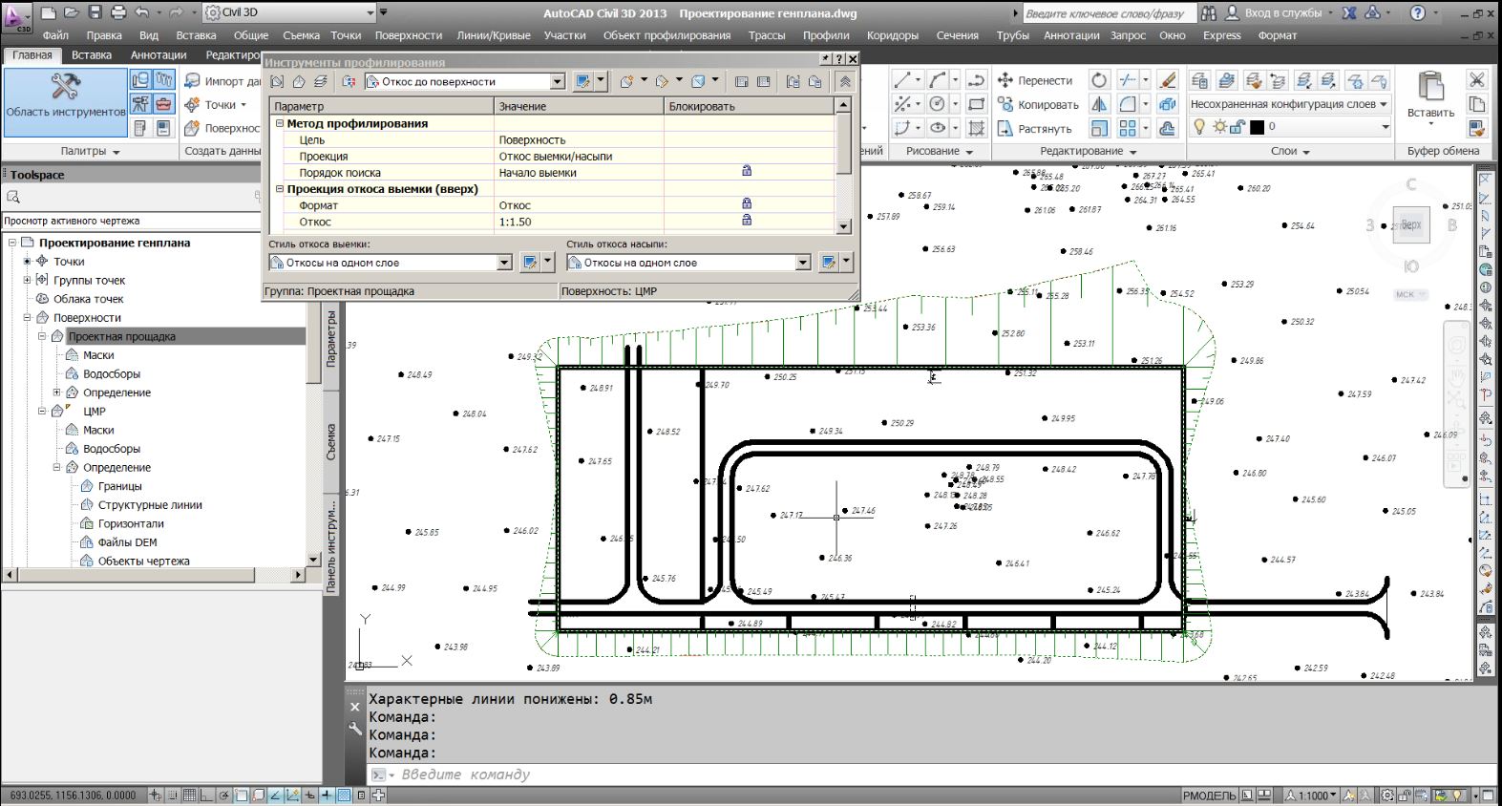Select the Перенести (Move) tool
The width and height of the screenshot is (1502, 806).
click(x=1034, y=81)
